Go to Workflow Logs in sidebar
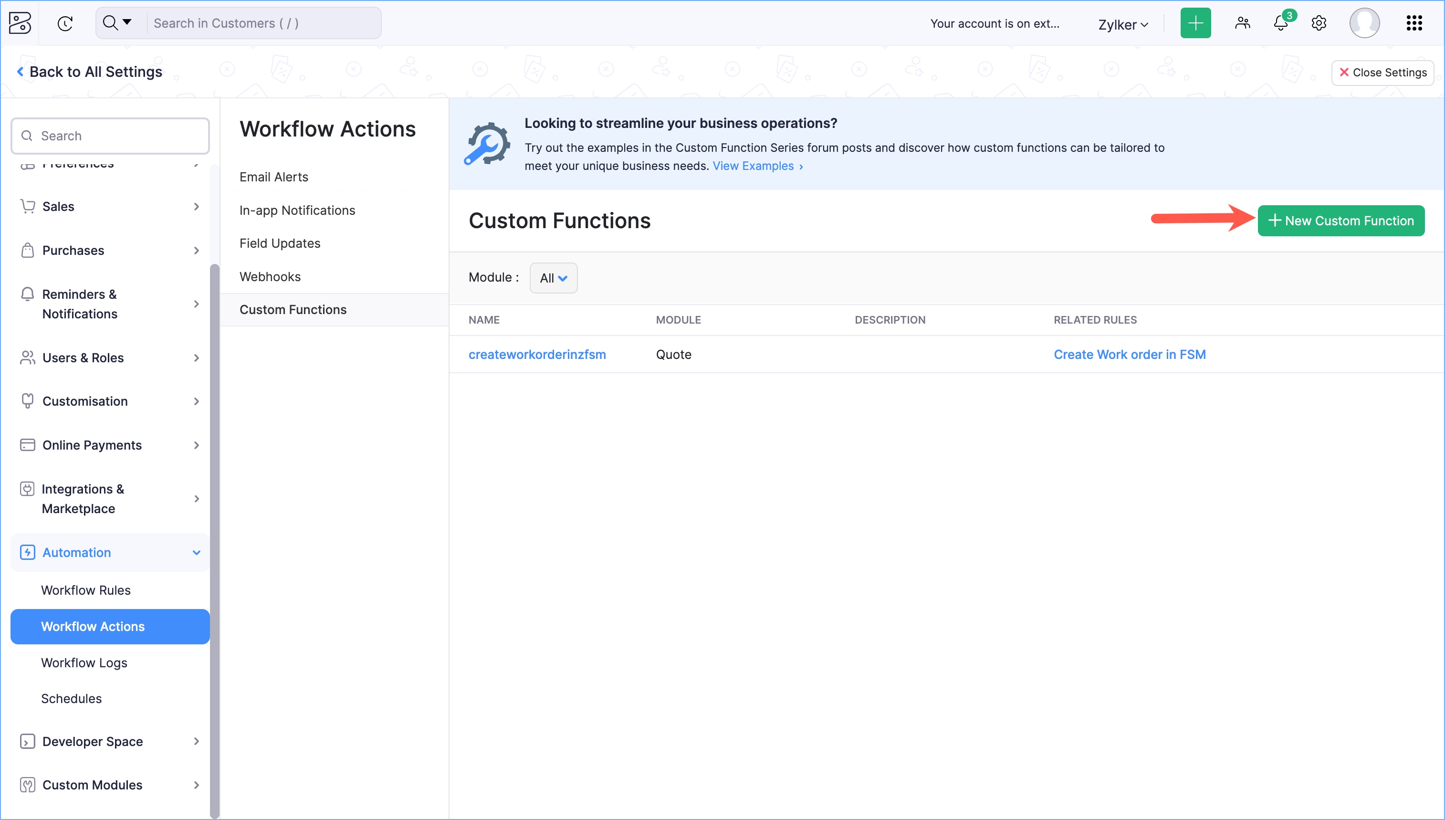The height and width of the screenshot is (820, 1445). [84, 662]
